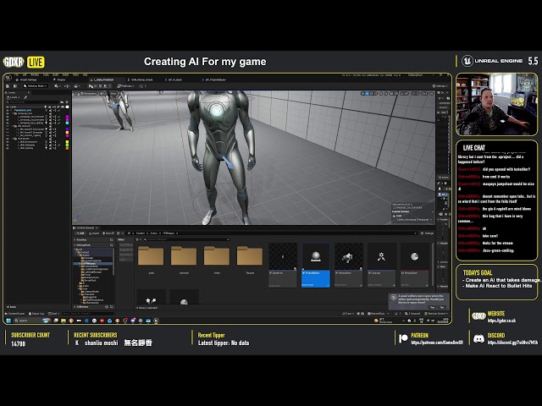Click the Content Drawer button in status bar
The image size is (542, 406).
point(16,314)
